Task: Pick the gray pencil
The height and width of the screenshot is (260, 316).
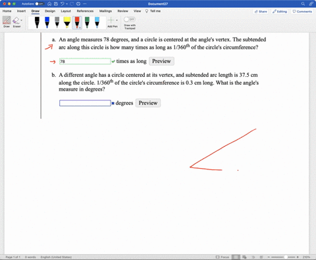Action: tap(57, 22)
